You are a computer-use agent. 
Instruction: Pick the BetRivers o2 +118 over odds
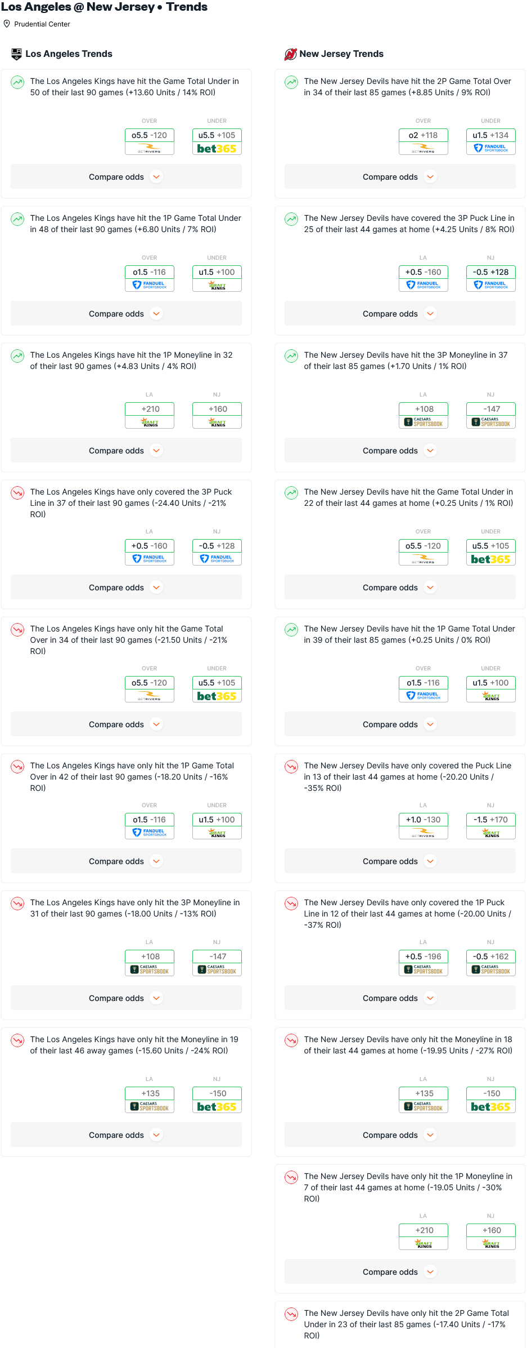tap(423, 141)
